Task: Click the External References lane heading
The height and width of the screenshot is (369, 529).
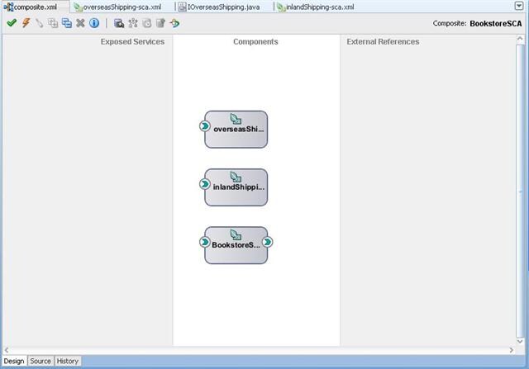Action: pos(383,42)
